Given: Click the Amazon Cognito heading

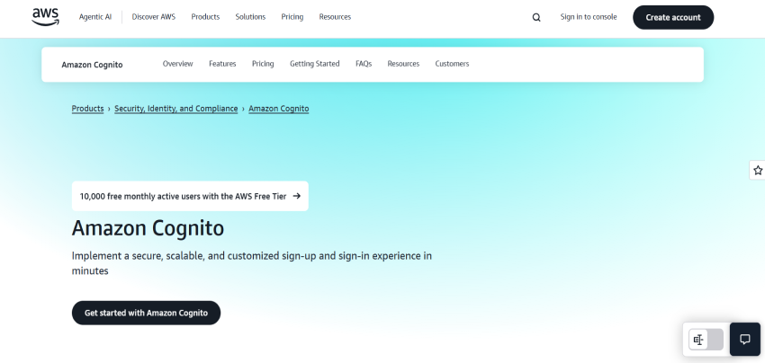Looking at the screenshot, I should pos(148,228).
